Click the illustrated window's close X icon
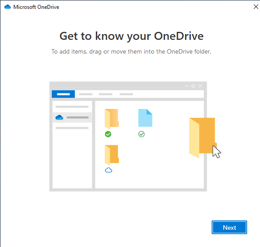The image size is (260, 247). tap(200, 86)
